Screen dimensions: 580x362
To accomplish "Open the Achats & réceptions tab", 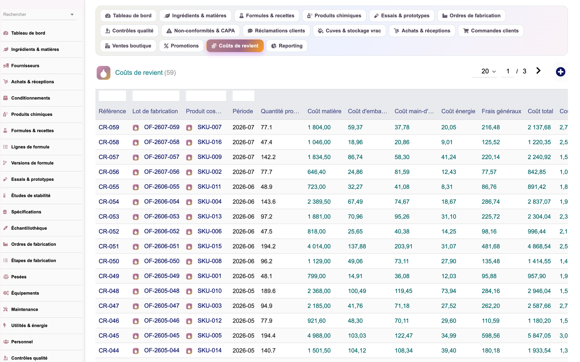I will point(422,31).
